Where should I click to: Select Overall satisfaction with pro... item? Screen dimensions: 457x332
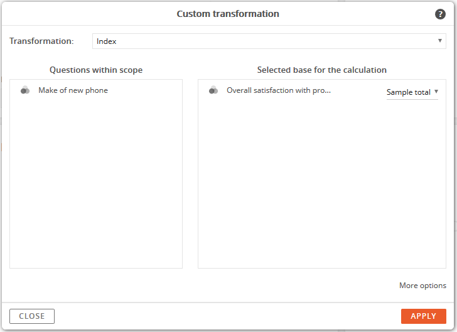pos(279,90)
